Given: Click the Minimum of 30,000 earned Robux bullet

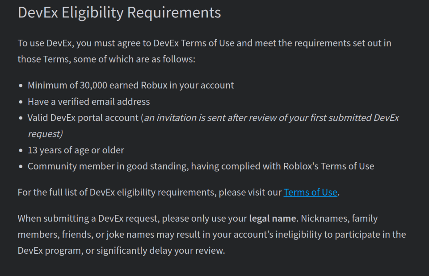Looking at the screenshot, I should coord(130,85).
